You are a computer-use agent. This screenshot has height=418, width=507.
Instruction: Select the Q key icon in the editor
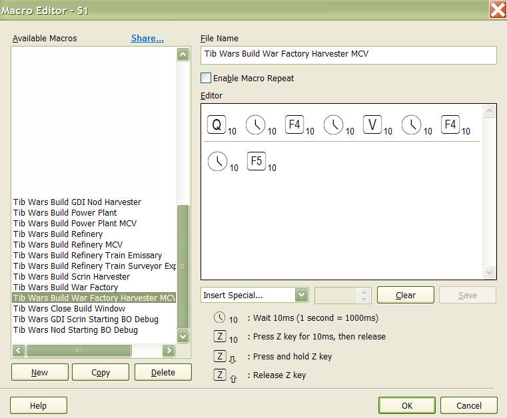217,124
